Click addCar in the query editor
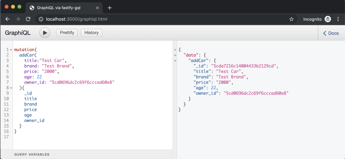 27,55
